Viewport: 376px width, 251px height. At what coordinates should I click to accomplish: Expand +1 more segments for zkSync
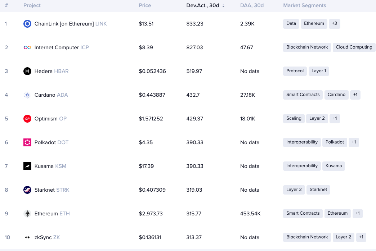tap(361, 237)
